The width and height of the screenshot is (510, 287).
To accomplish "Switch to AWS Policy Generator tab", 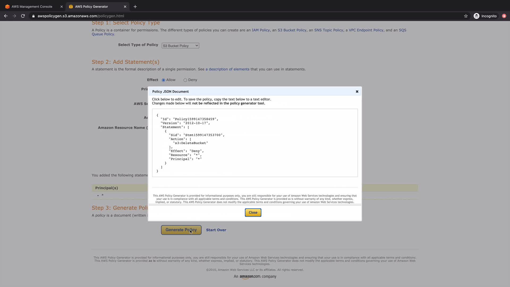I will point(91,7).
